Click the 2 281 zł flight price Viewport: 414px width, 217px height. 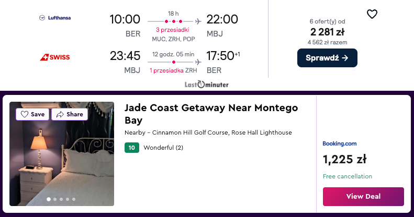coord(327,32)
